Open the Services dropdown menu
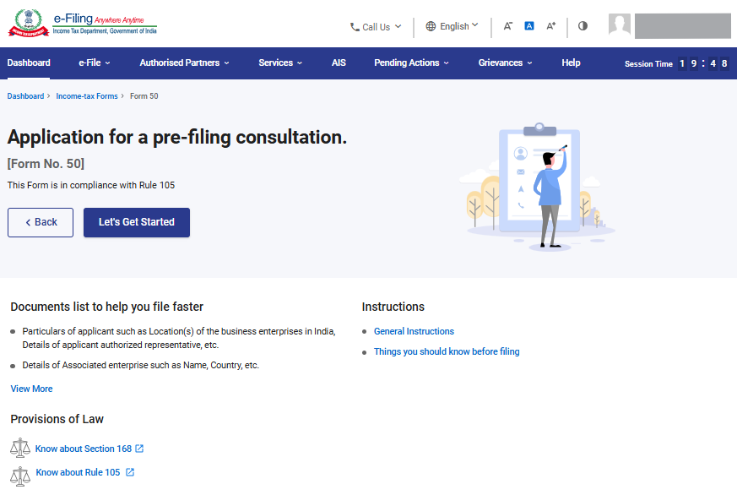Image resolution: width=737 pixels, height=495 pixels. click(280, 63)
